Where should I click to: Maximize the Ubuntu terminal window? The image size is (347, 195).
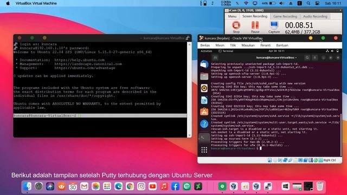tap(331, 58)
